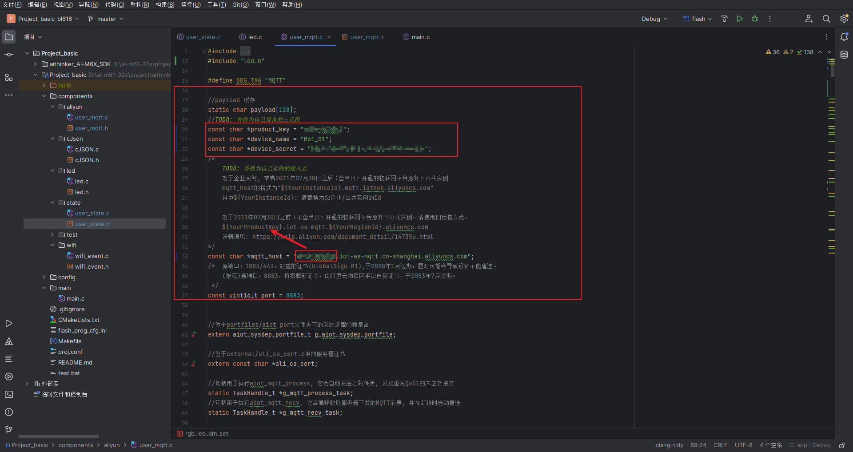This screenshot has height=452, width=853.
Task: Open the Messages tool window list icon
Action: pyautogui.click(x=9, y=359)
